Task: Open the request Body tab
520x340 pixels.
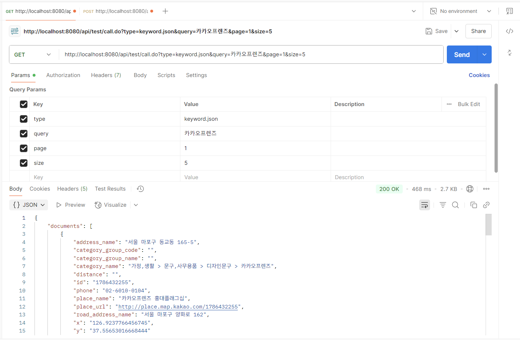Action: [140, 75]
